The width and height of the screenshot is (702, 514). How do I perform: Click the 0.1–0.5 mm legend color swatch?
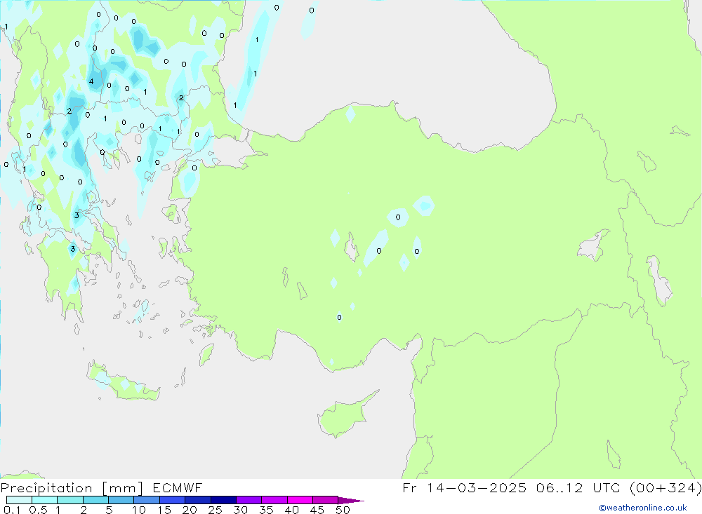coord(19,500)
